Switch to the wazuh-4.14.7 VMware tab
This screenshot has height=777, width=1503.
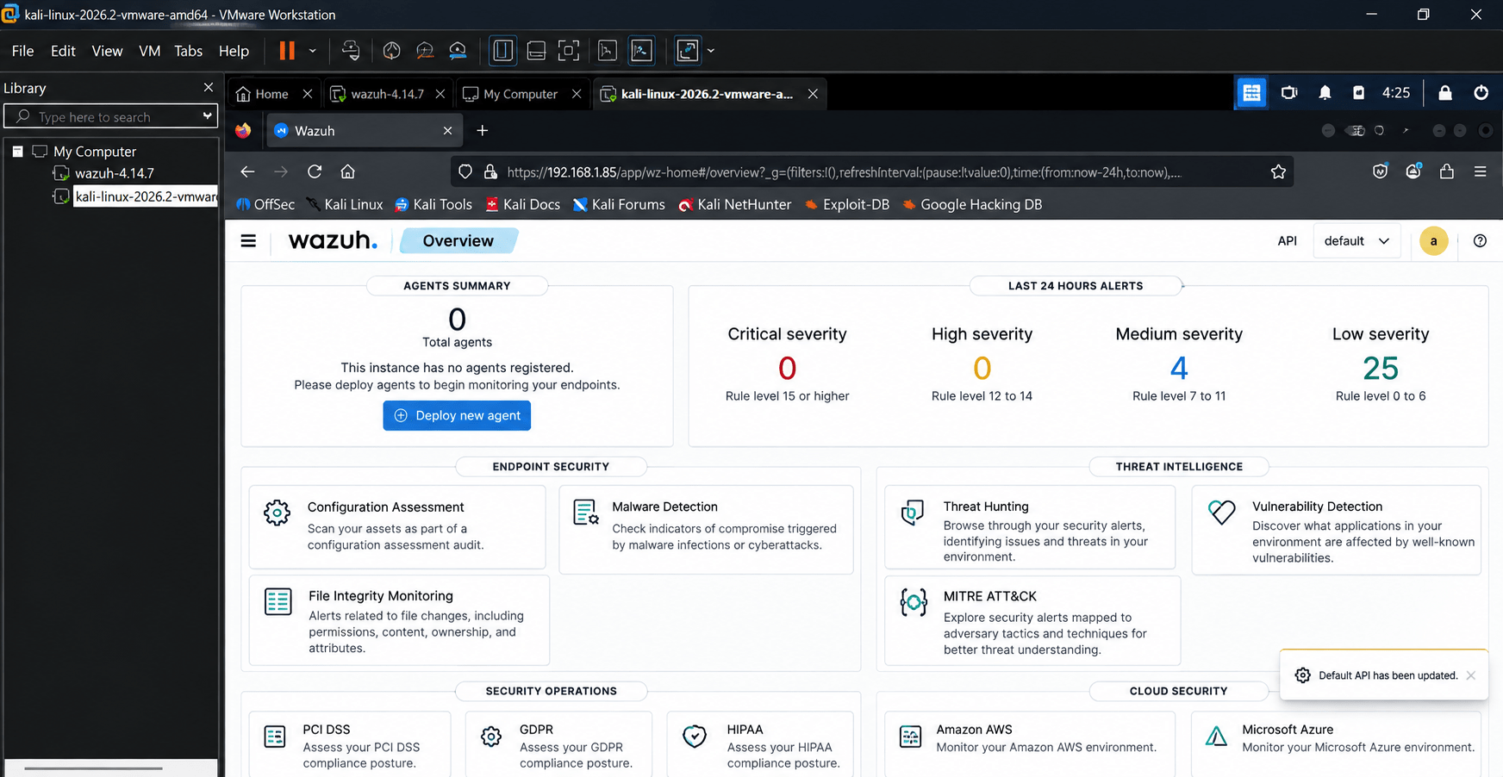(387, 94)
